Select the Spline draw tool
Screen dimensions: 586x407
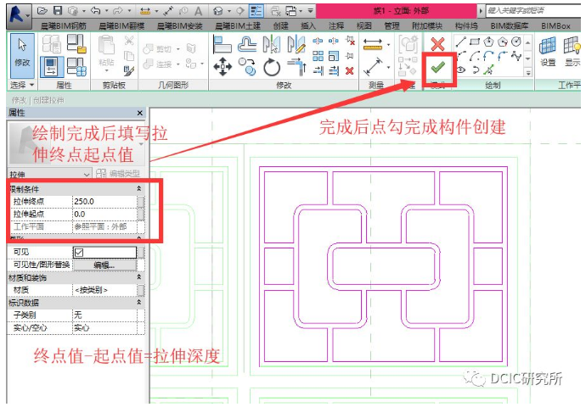coord(516,56)
